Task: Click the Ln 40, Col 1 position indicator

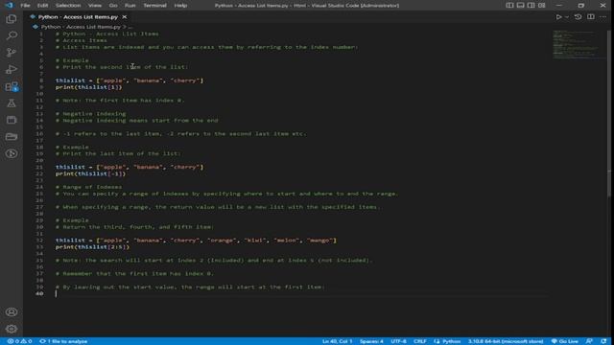Action: [337, 341]
